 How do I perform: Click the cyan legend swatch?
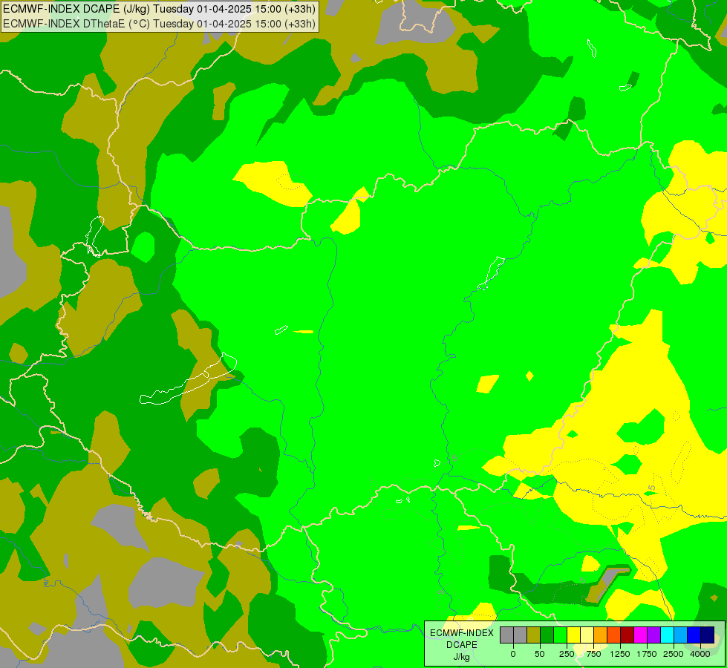(x=667, y=635)
